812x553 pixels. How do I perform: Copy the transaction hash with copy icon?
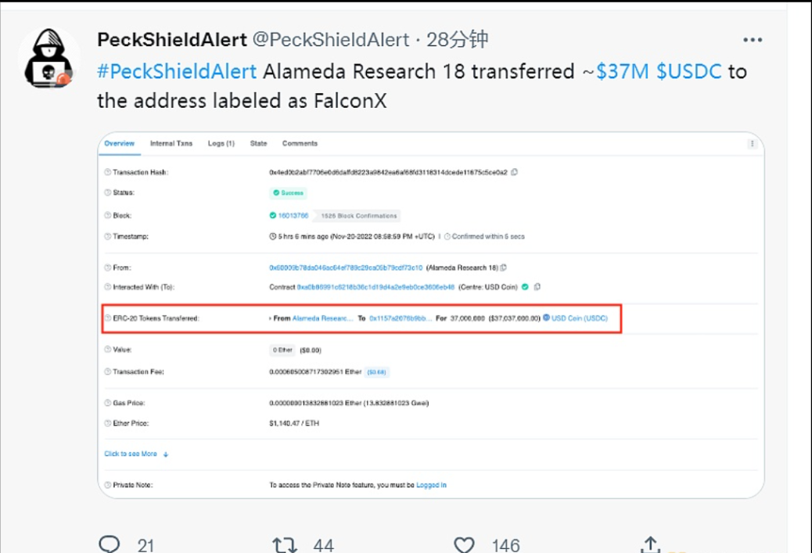pos(514,172)
